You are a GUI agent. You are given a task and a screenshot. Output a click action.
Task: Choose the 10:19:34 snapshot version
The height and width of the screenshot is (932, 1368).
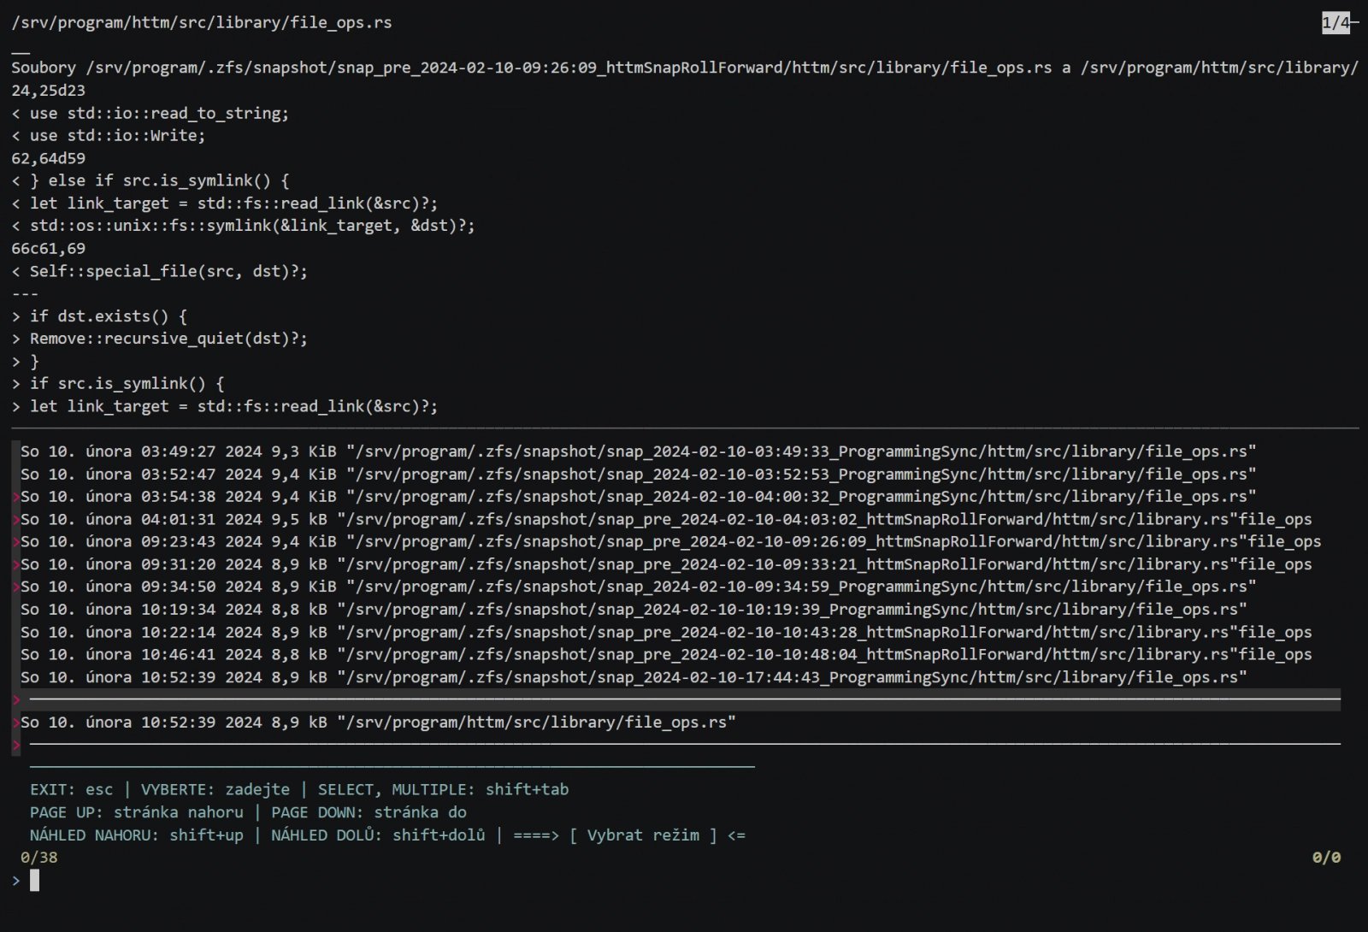[633, 610]
